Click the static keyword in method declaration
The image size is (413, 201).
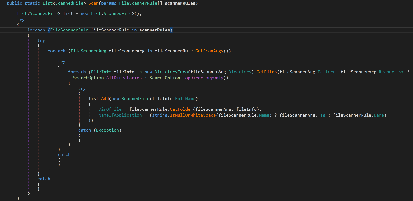[x=32, y=4]
